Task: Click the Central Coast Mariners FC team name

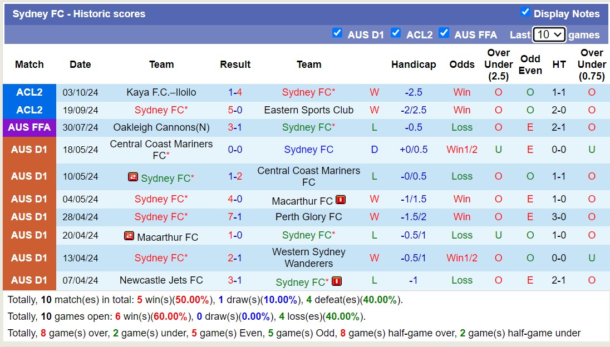Action: (x=309, y=176)
